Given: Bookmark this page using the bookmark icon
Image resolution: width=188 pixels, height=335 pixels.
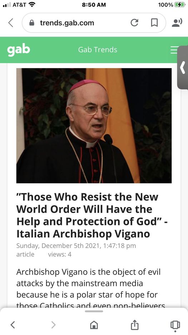Looking at the screenshot, I should pyautogui.click(x=154, y=23).
